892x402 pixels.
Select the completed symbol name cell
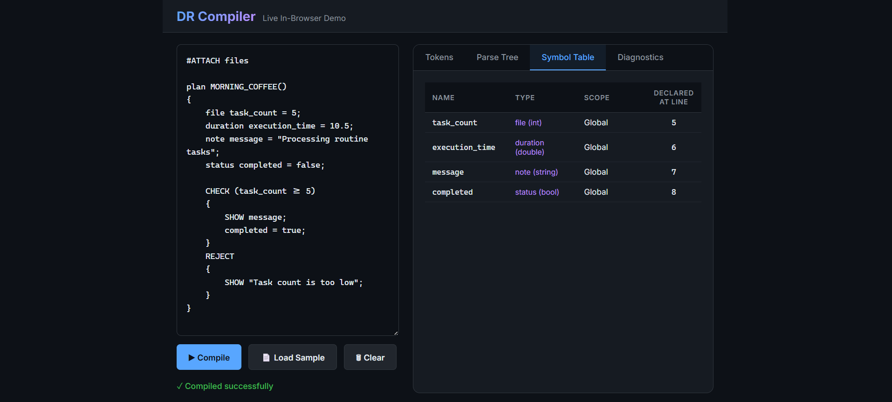coord(452,192)
